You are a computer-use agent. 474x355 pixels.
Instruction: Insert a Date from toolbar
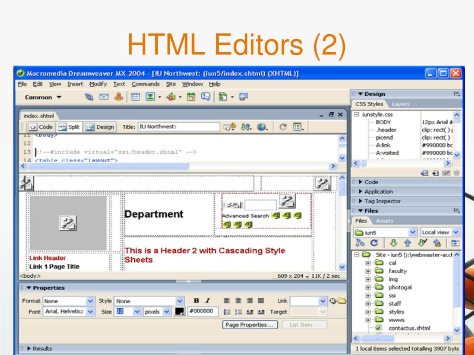tap(191, 97)
